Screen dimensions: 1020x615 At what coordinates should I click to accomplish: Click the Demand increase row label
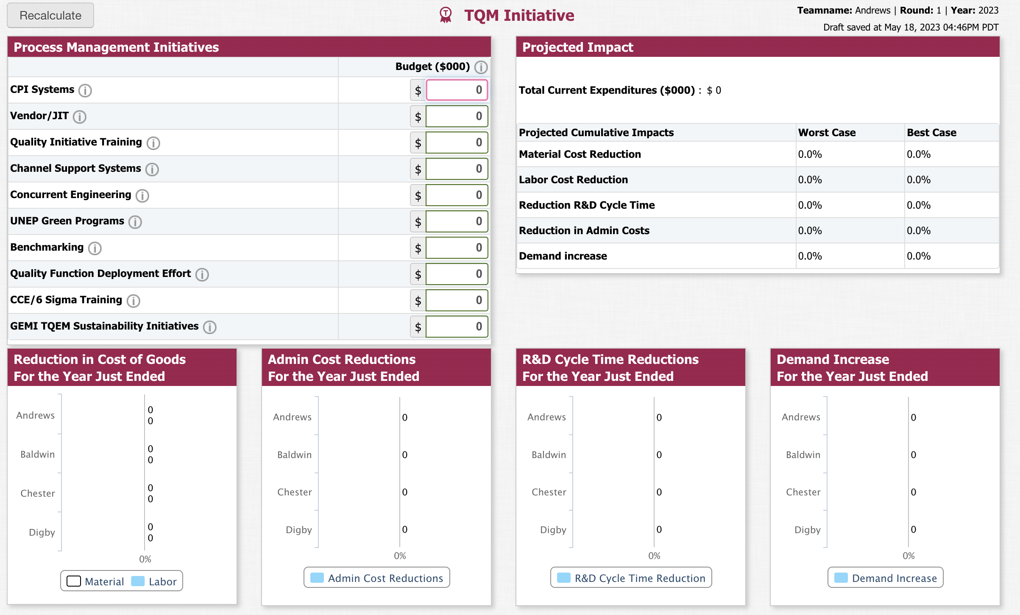[563, 256]
